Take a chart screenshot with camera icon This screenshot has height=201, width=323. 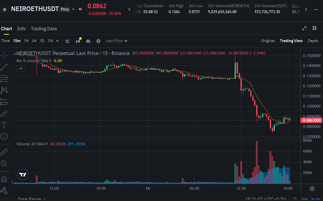click(88, 41)
